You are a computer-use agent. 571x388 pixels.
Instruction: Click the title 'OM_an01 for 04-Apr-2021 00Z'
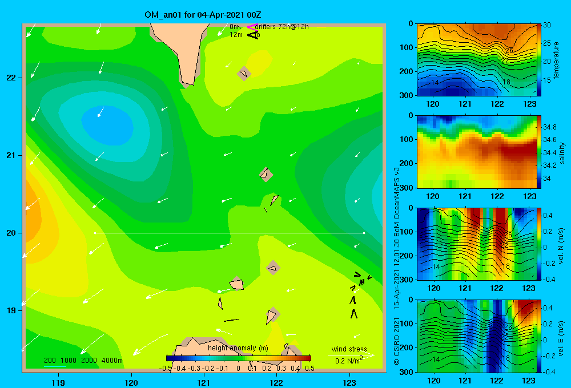coord(203,15)
